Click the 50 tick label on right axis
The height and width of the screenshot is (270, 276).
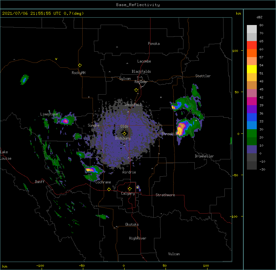(x=237, y=92)
